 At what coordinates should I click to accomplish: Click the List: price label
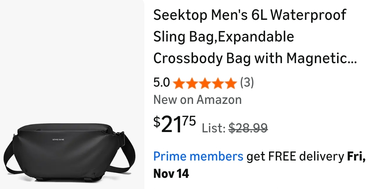coord(214,128)
